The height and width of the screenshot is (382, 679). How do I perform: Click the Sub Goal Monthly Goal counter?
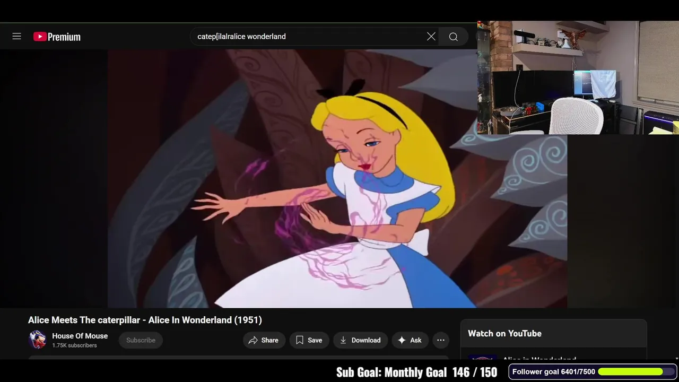point(416,372)
